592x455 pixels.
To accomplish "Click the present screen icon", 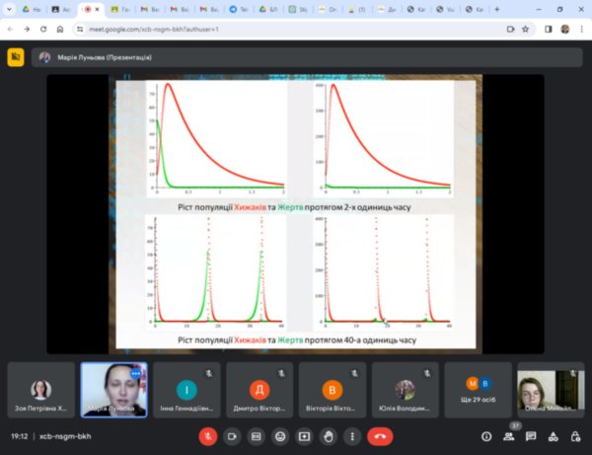I will click(304, 435).
